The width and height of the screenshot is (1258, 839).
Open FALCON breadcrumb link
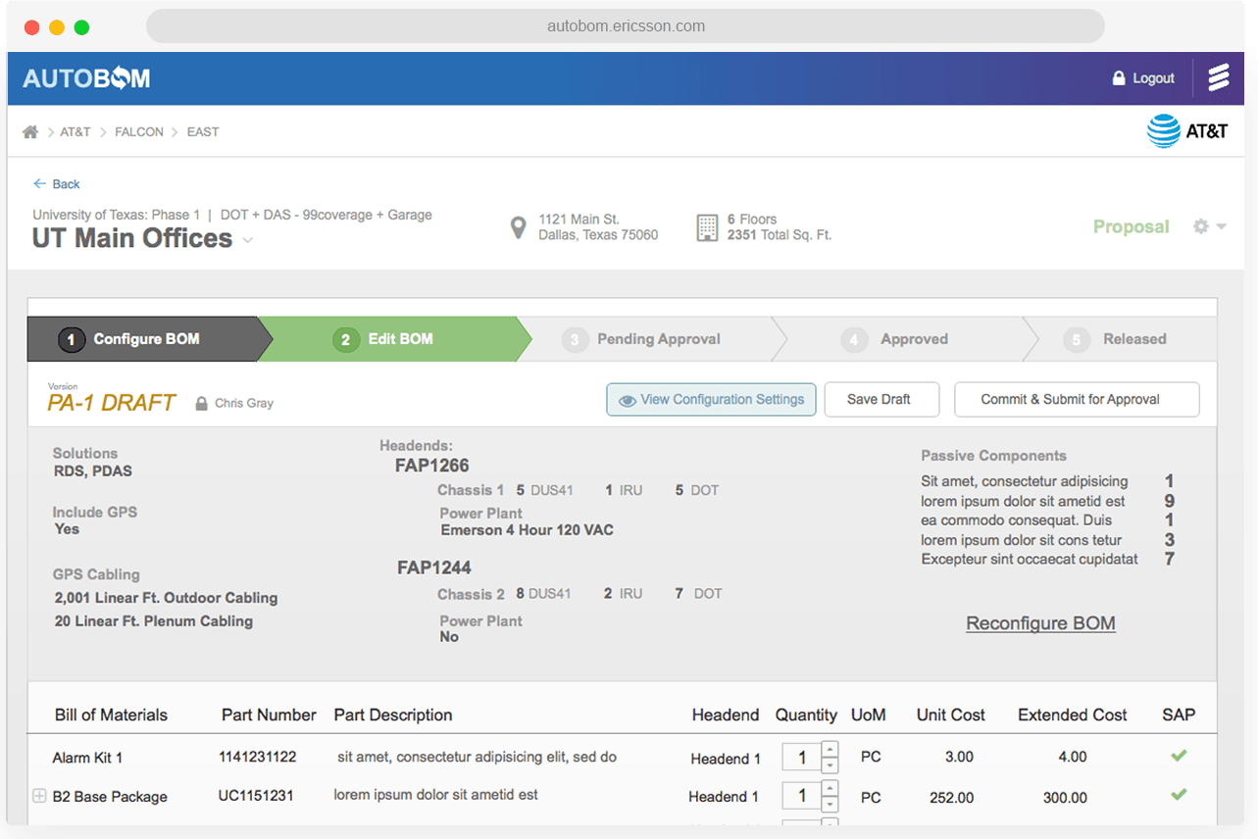point(139,131)
